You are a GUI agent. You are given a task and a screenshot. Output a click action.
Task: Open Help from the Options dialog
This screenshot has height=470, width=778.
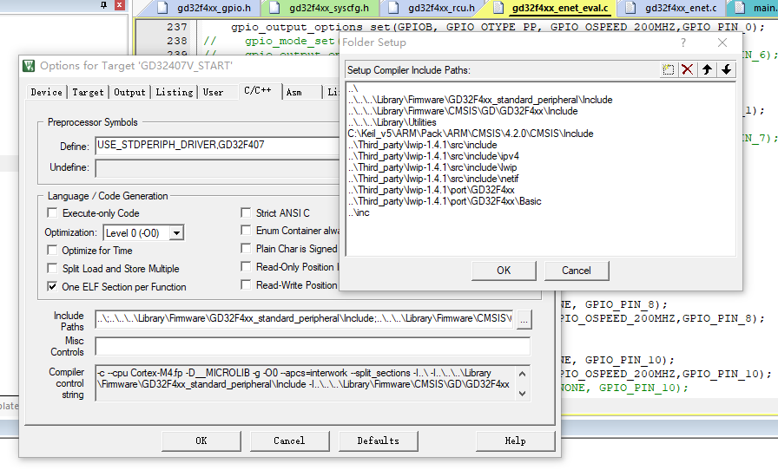[515, 441]
